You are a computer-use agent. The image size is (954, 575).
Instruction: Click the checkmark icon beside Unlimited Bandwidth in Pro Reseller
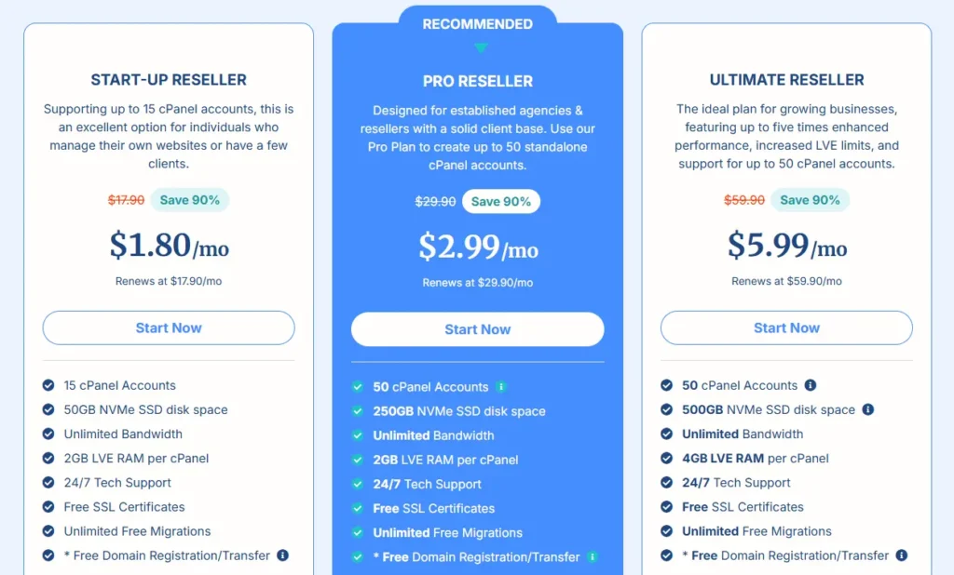(x=359, y=435)
